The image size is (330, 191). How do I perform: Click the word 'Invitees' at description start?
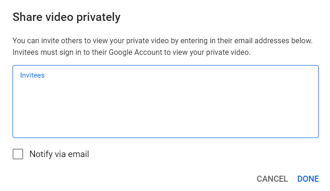tap(26, 53)
